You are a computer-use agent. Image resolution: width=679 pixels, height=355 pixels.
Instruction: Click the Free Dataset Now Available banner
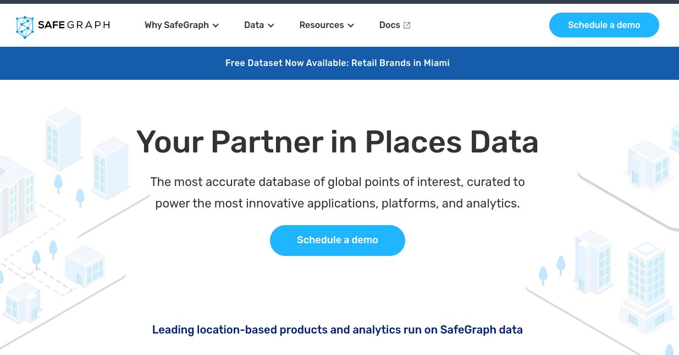(337, 63)
